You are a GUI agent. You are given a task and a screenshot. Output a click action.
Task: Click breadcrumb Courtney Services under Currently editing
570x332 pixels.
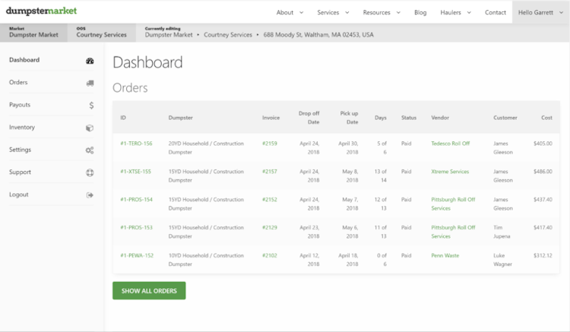click(x=228, y=35)
